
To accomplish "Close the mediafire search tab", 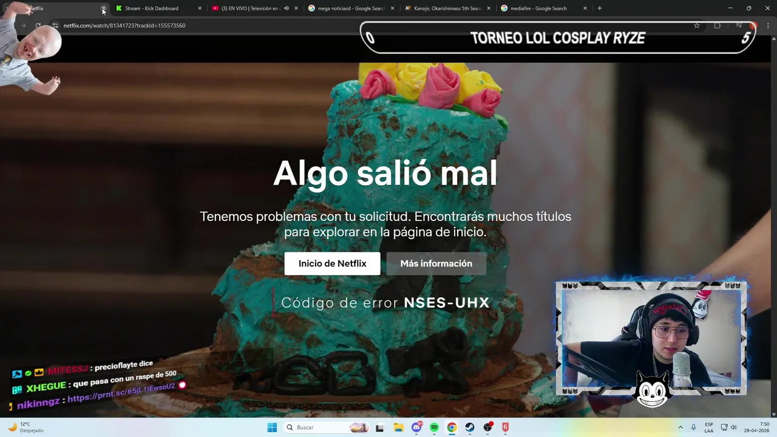I will coord(585,8).
